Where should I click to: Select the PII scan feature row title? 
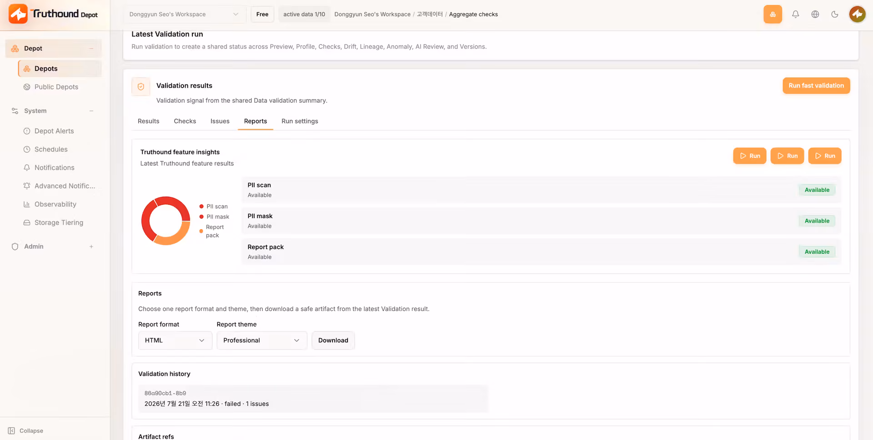[x=259, y=185]
